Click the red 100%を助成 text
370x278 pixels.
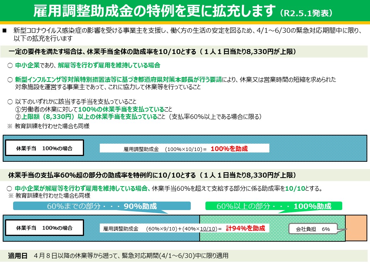coord(229,148)
